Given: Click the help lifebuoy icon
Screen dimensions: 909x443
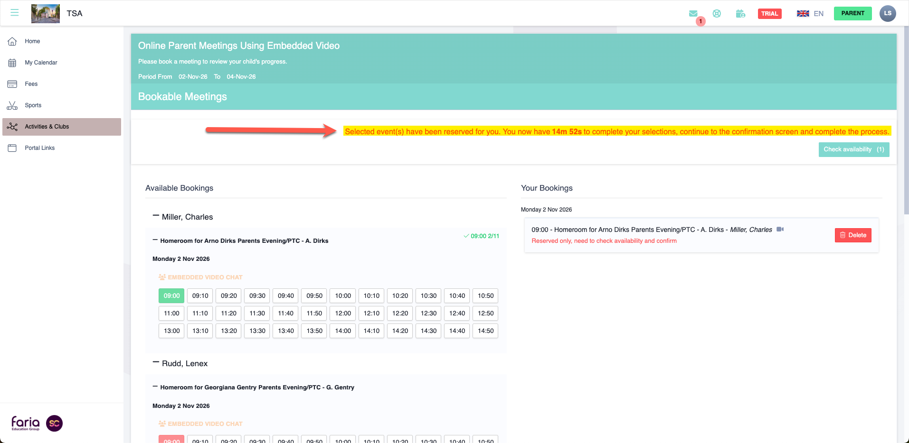Looking at the screenshot, I should point(717,14).
